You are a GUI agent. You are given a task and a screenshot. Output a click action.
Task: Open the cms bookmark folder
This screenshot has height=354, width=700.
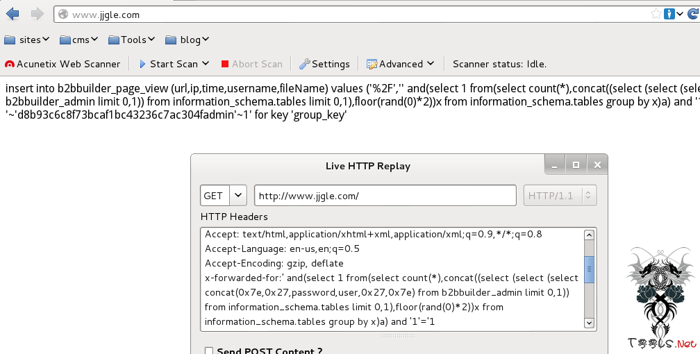coord(78,40)
